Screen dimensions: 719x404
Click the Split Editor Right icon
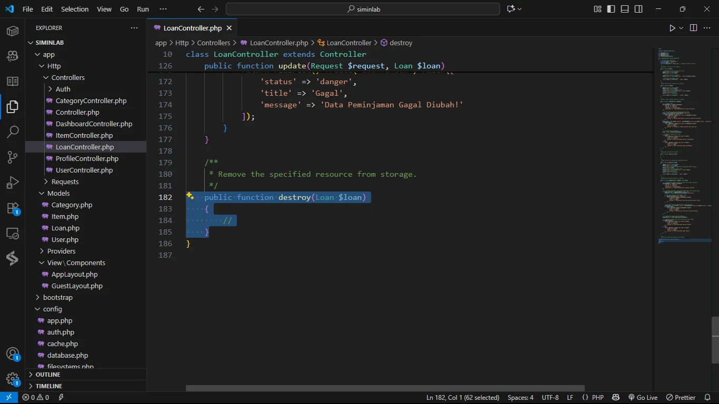(x=693, y=28)
